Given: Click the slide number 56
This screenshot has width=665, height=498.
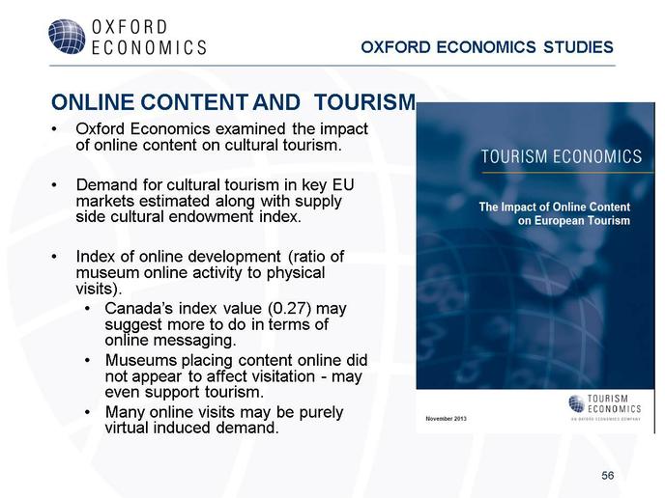Looking at the screenshot, I should pyautogui.click(x=608, y=476).
